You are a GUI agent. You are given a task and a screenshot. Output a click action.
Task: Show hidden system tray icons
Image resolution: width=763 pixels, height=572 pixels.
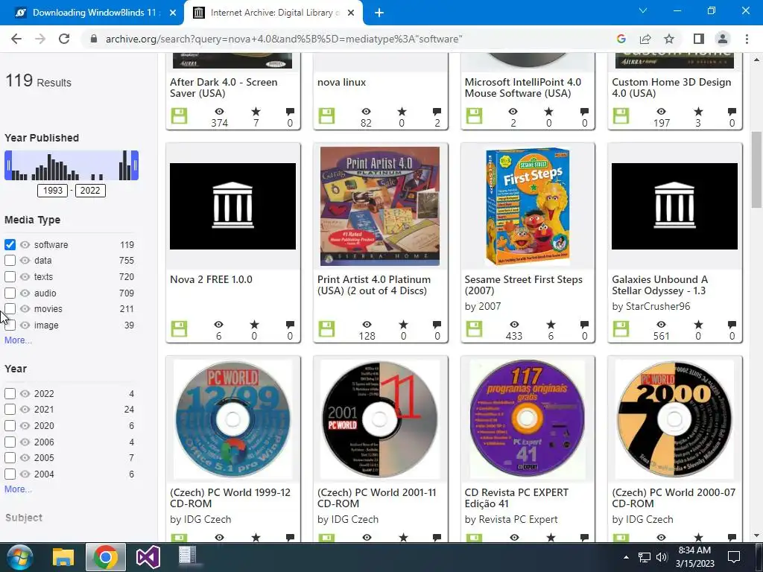tap(626, 557)
